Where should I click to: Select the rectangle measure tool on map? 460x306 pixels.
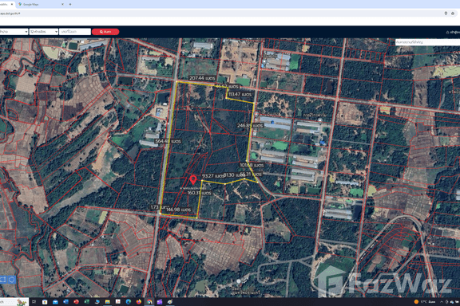(x=3, y=280)
